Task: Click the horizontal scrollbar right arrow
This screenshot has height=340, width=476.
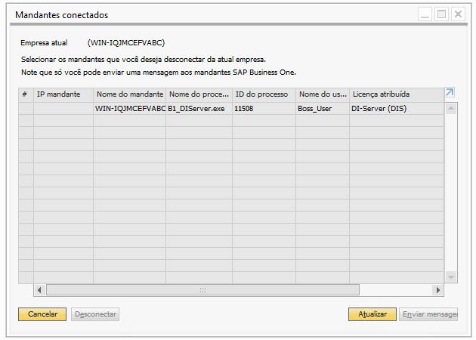Action: [x=437, y=290]
